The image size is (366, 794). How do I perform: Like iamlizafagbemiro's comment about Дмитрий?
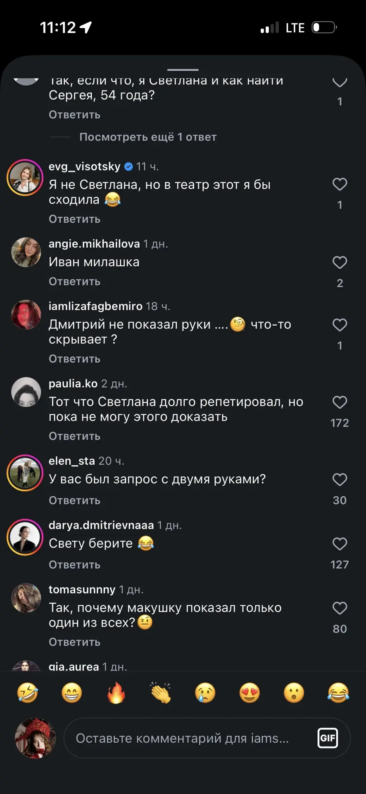tap(340, 325)
